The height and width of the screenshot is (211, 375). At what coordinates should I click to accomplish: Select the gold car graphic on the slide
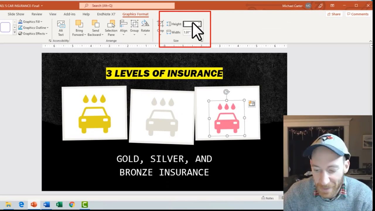(x=95, y=114)
